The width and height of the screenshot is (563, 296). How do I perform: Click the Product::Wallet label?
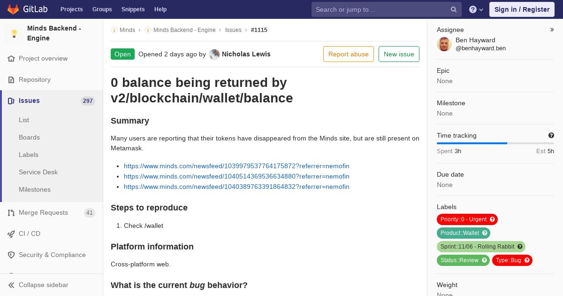pyautogui.click(x=464, y=233)
